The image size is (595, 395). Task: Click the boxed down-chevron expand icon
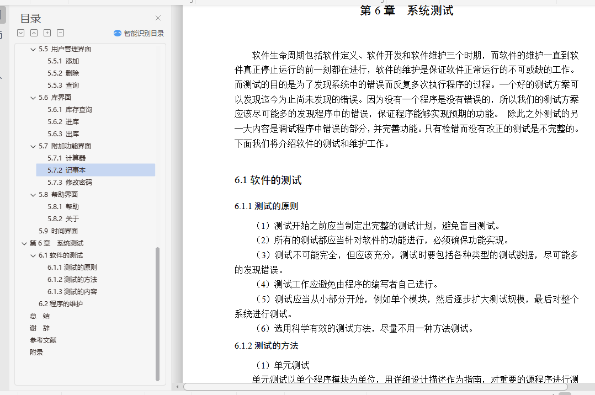(21, 33)
